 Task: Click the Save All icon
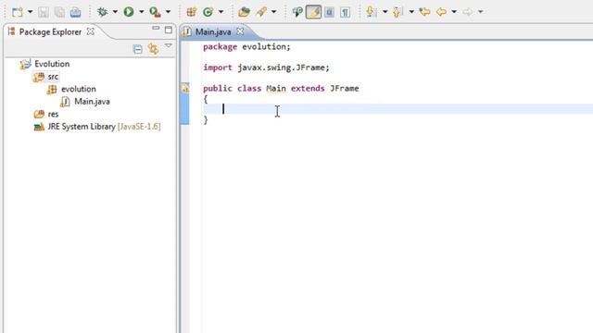pos(59,12)
